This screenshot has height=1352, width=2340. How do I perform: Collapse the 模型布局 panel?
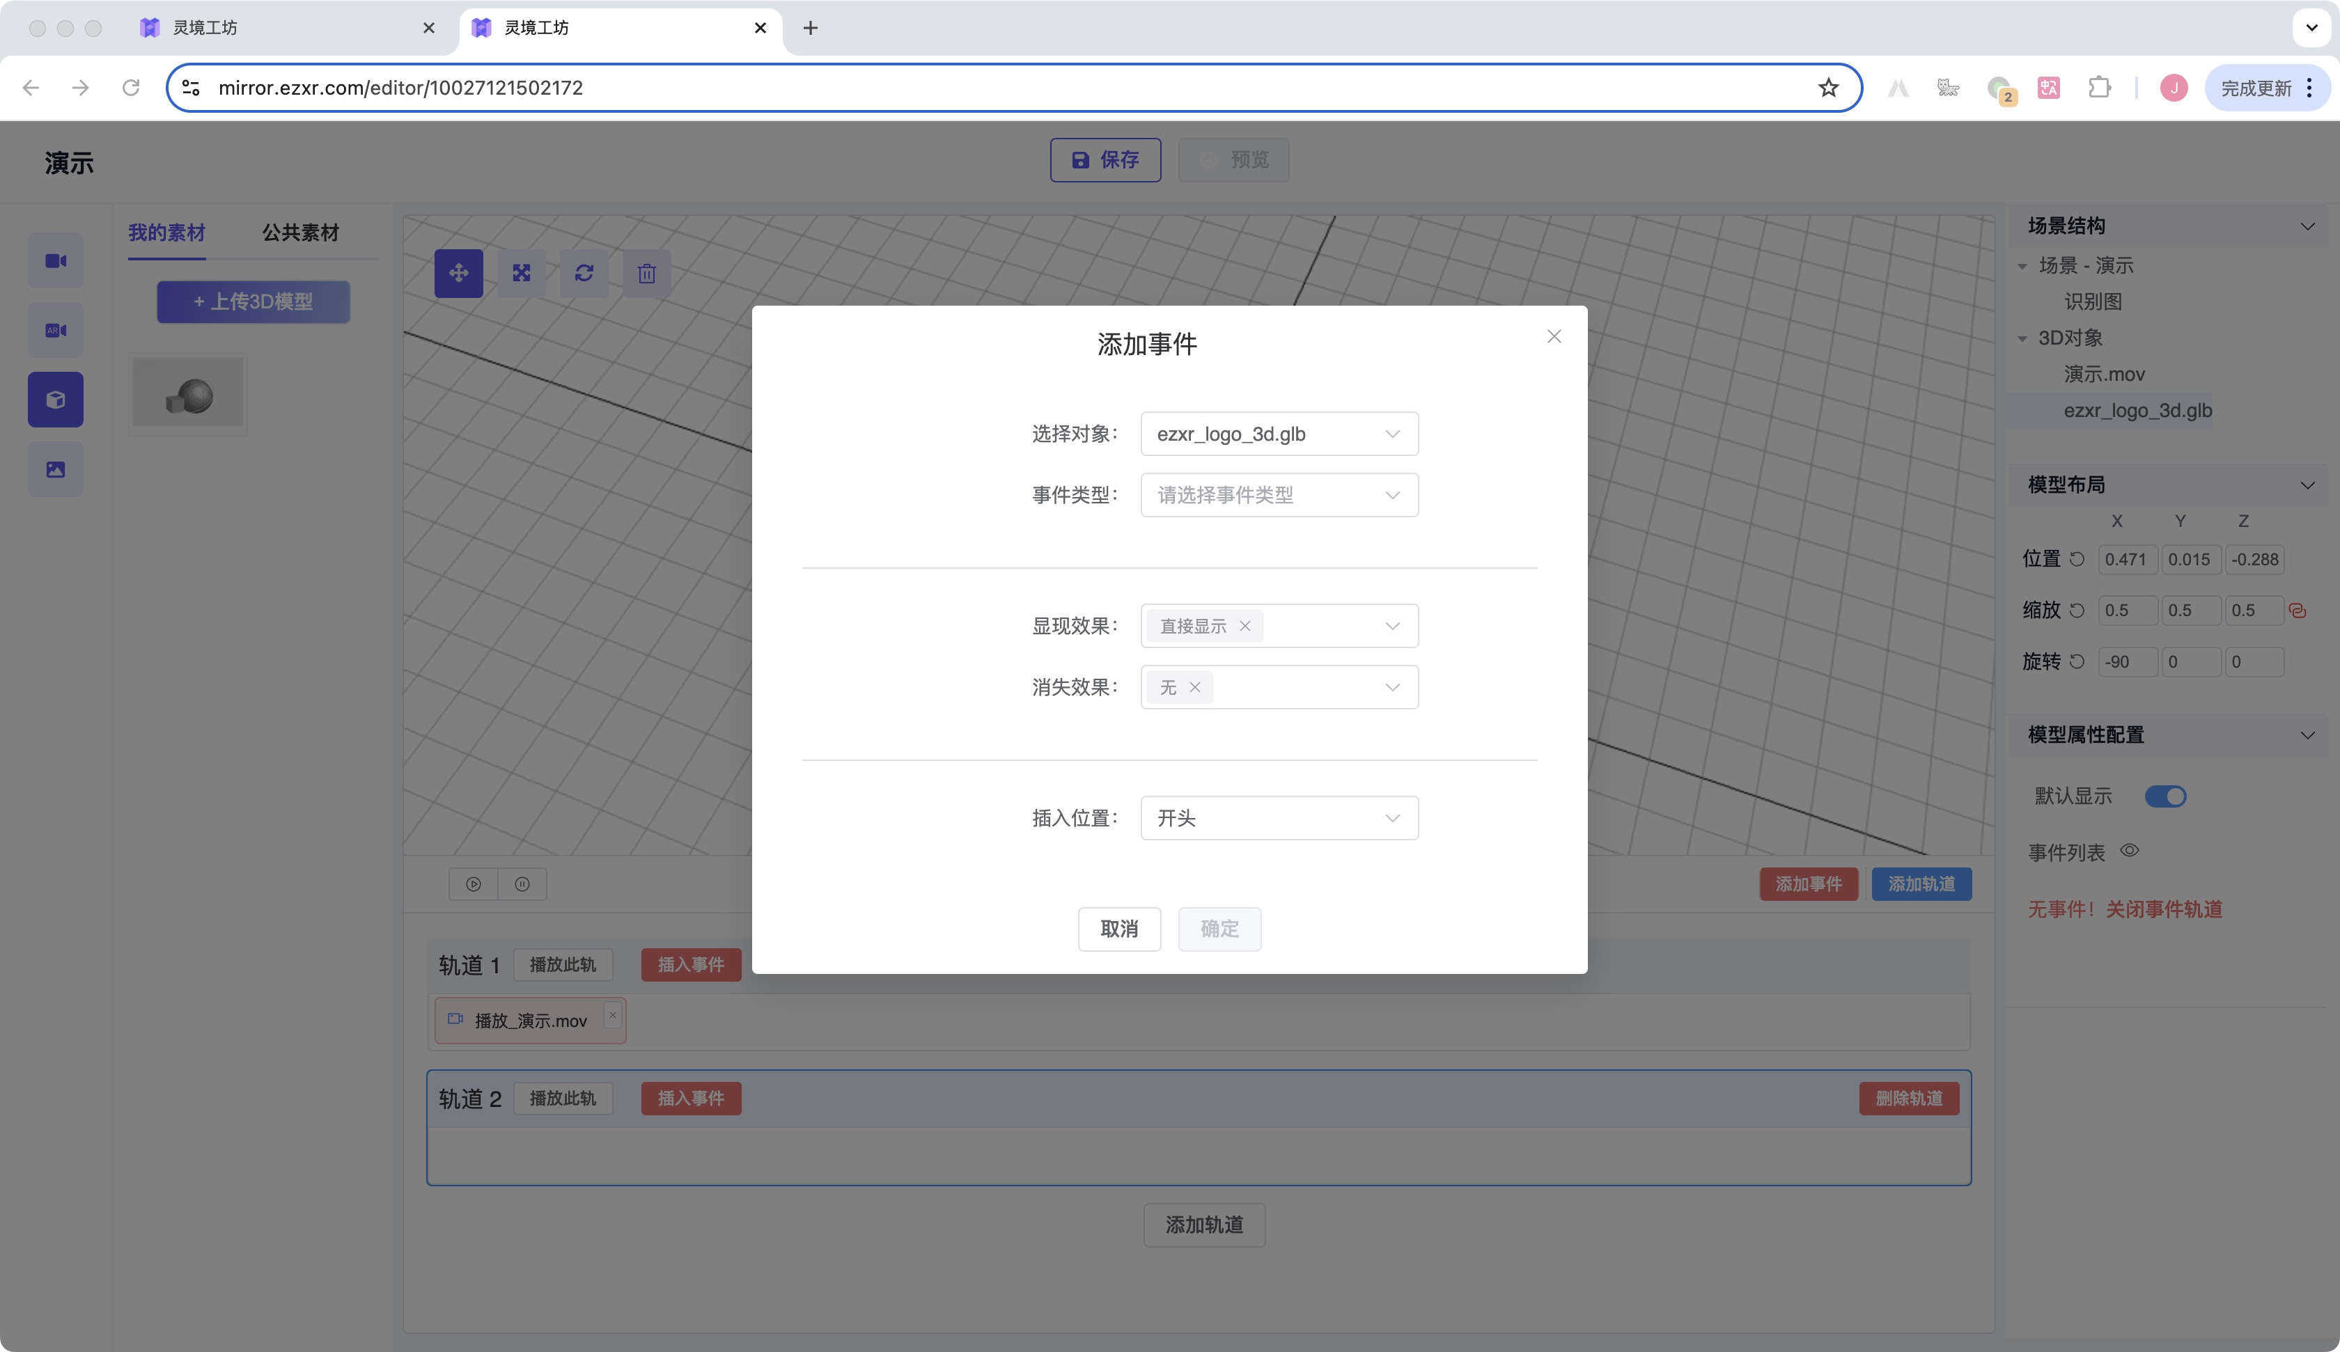click(2307, 485)
